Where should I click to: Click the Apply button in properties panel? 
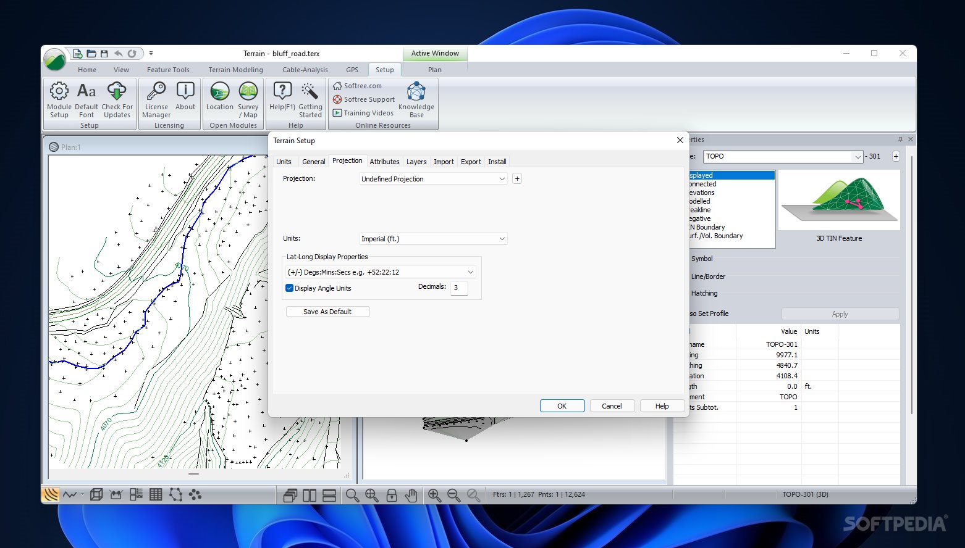(x=840, y=314)
